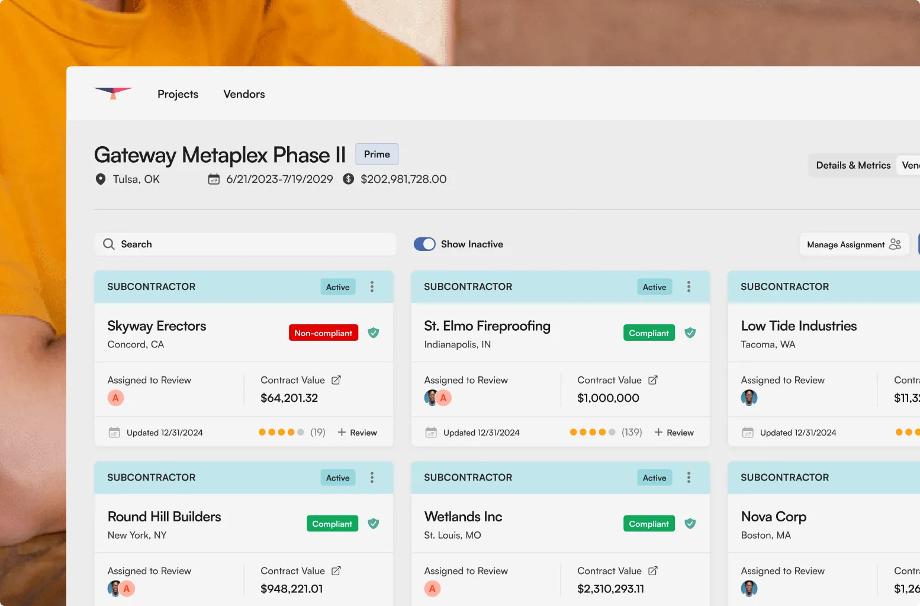
Task: Click the Prime badge next to project title
Action: pyautogui.click(x=377, y=154)
